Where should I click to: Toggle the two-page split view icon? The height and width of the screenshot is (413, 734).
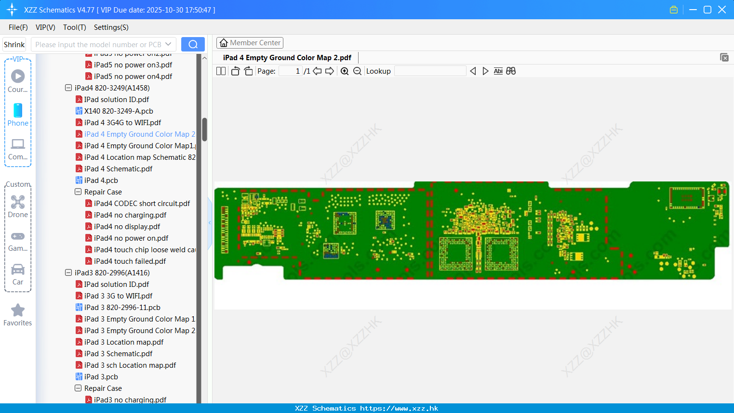(x=221, y=71)
